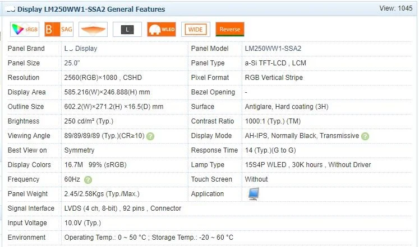This screenshot has width=419, height=247.
Task: Open help icon beside 60Hz frequency
Action: [88, 179]
